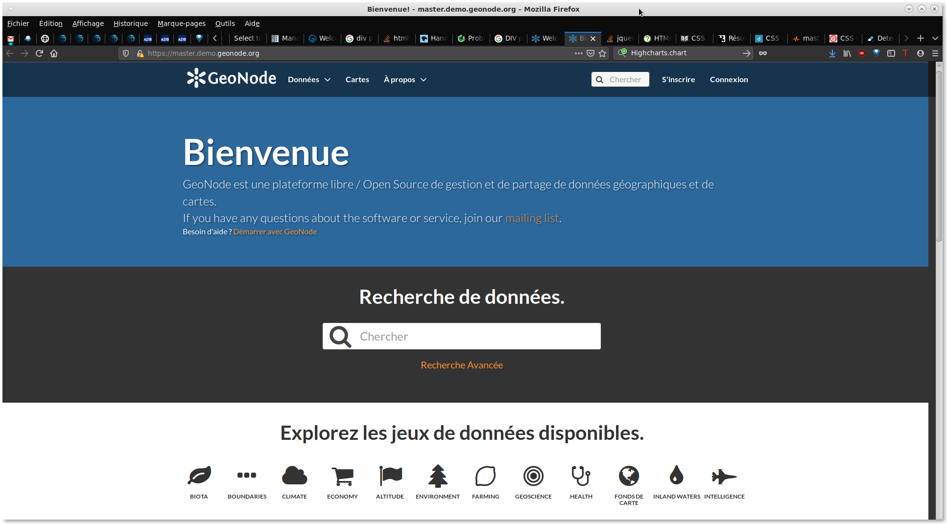Open the list all tabs chevron

coord(935,38)
